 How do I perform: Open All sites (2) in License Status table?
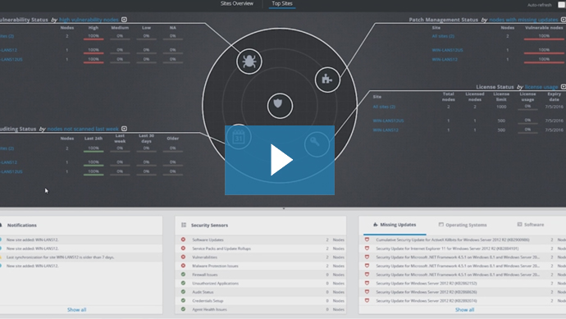(384, 107)
